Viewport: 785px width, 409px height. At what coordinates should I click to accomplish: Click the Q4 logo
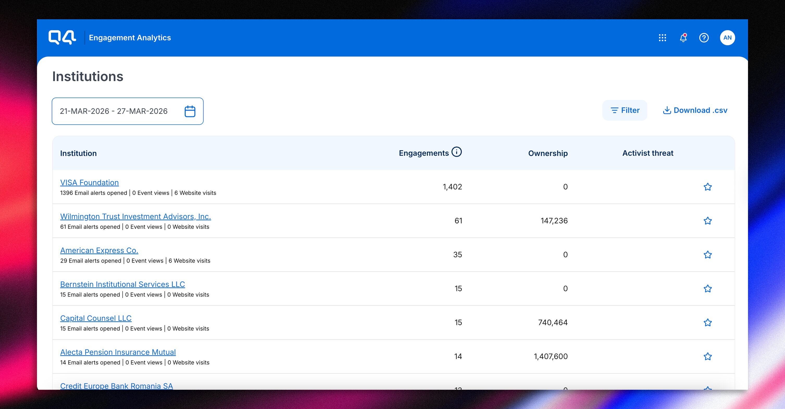[62, 37]
